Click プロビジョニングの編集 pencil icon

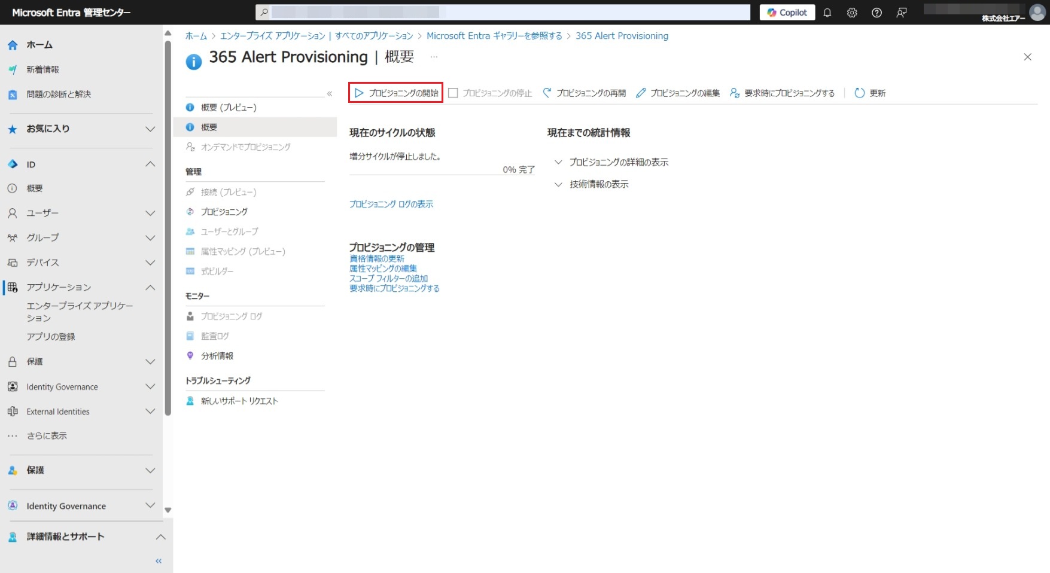(641, 93)
